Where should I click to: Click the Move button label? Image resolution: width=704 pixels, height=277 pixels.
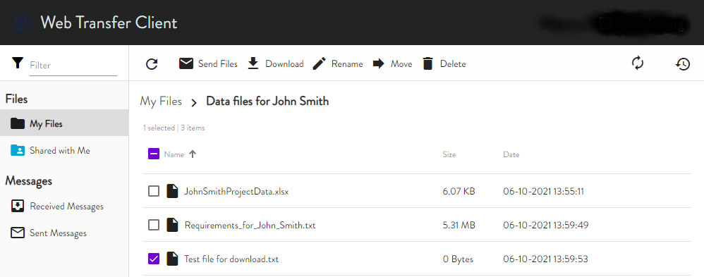click(x=401, y=63)
